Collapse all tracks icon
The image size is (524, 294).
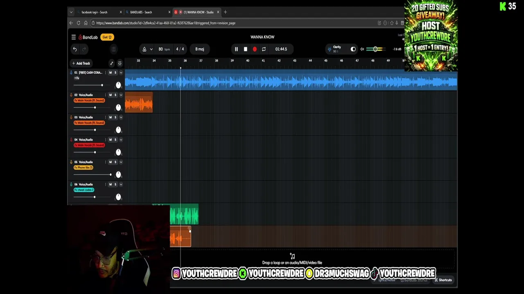click(x=120, y=63)
